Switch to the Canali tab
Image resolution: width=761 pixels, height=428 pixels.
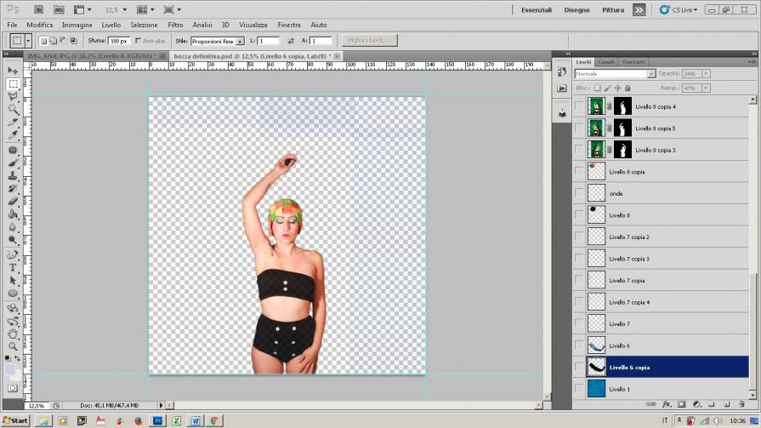coord(606,62)
